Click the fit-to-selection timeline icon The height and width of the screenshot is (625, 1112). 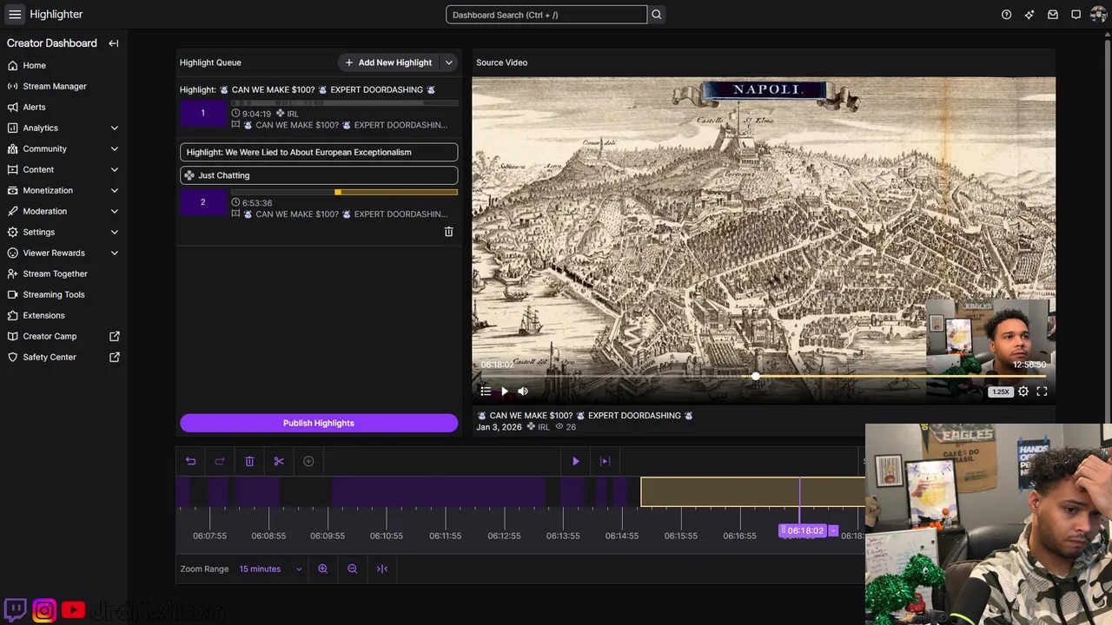382,569
